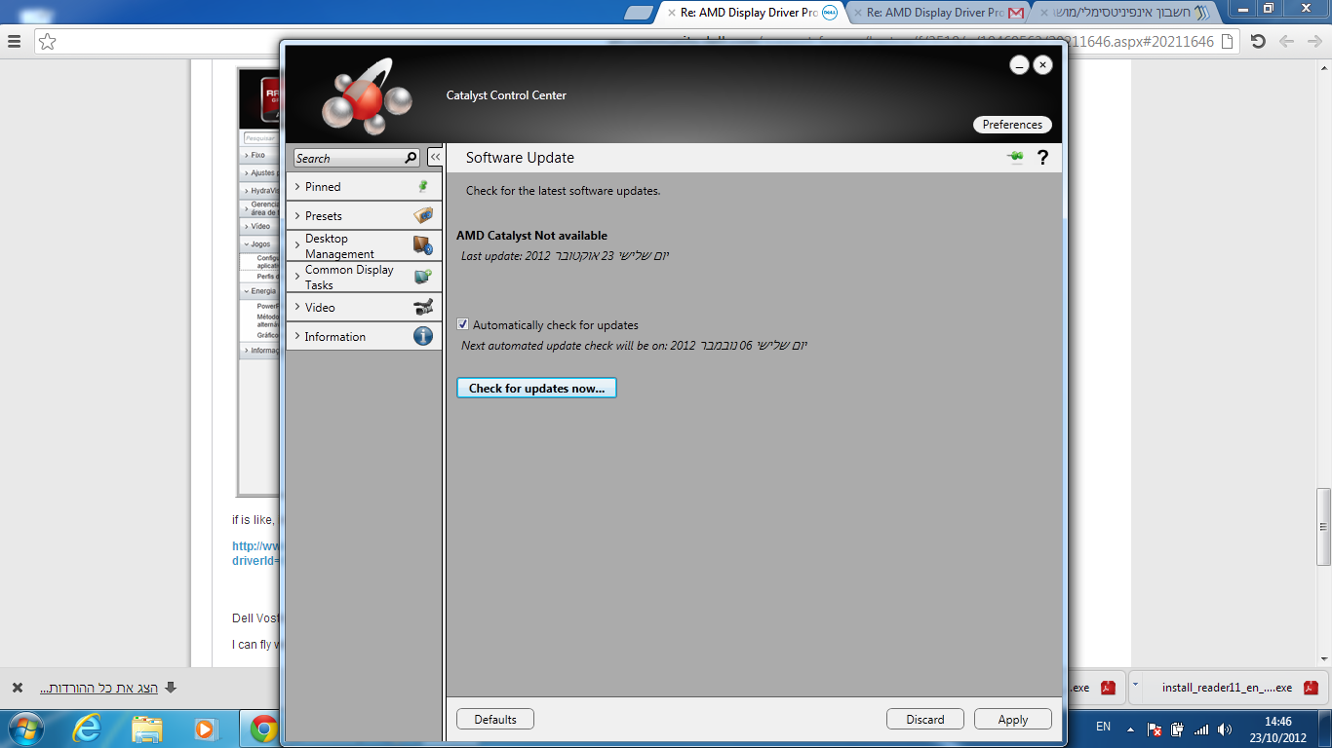1332x748 pixels.
Task: Click the Video camcorder icon
Action: pyautogui.click(x=422, y=307)
